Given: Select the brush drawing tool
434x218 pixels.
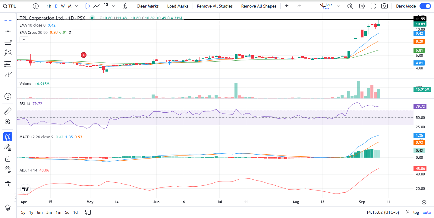Looking at the screenshot, I should click(8, 75).
